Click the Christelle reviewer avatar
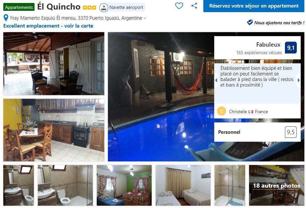The width and height of the screenshot is (306, 208). coord(221,111)
